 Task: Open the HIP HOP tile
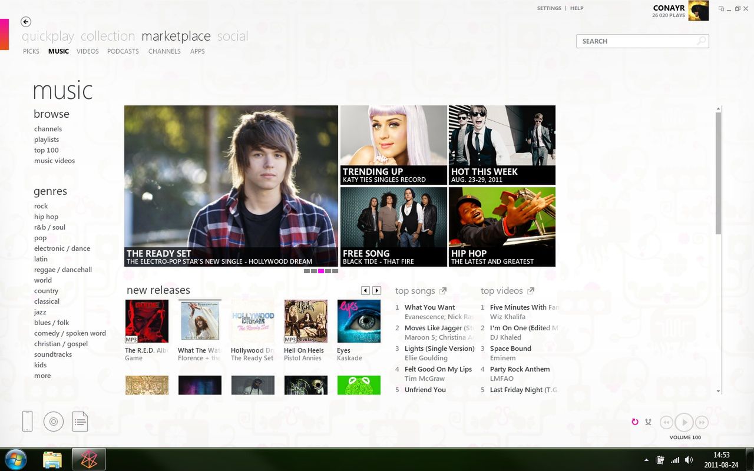pos(502,227)
